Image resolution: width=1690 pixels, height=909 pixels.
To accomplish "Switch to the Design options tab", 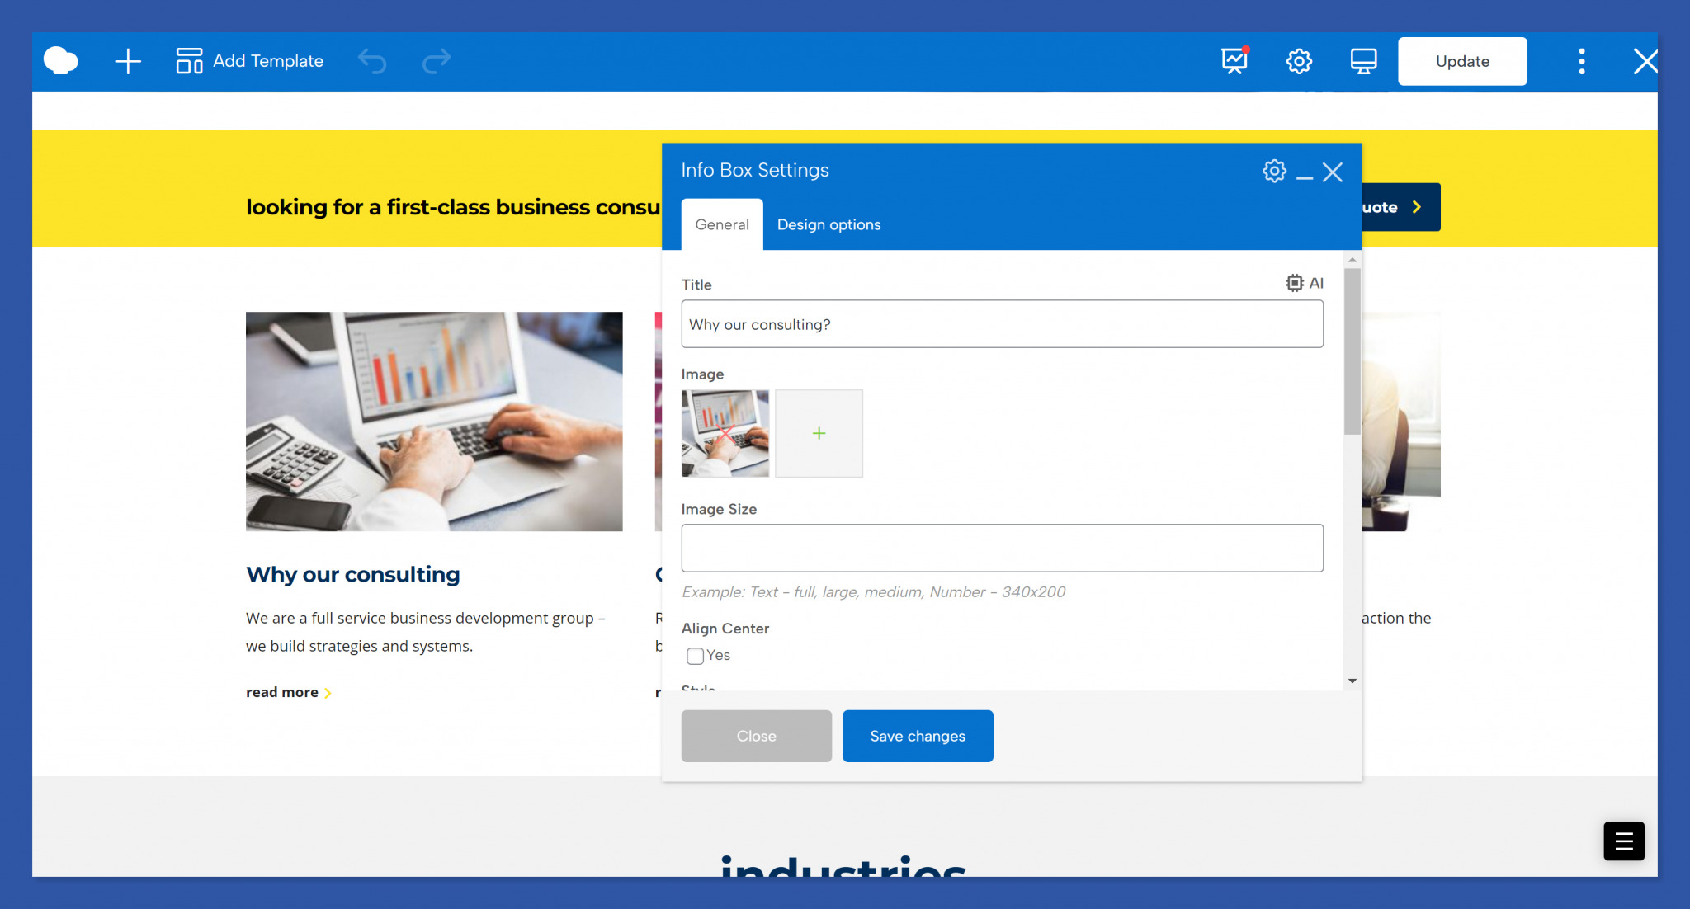I will (x=828, y=224).
